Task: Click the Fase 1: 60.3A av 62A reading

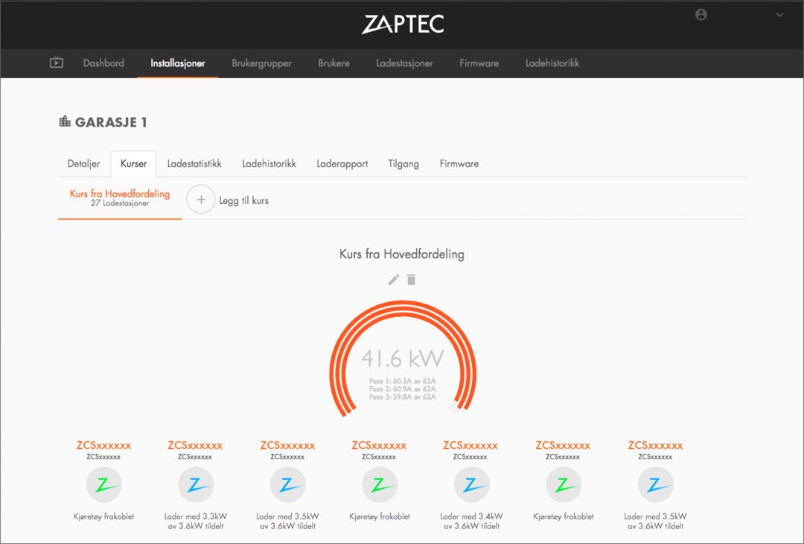Action: point(403,382)
